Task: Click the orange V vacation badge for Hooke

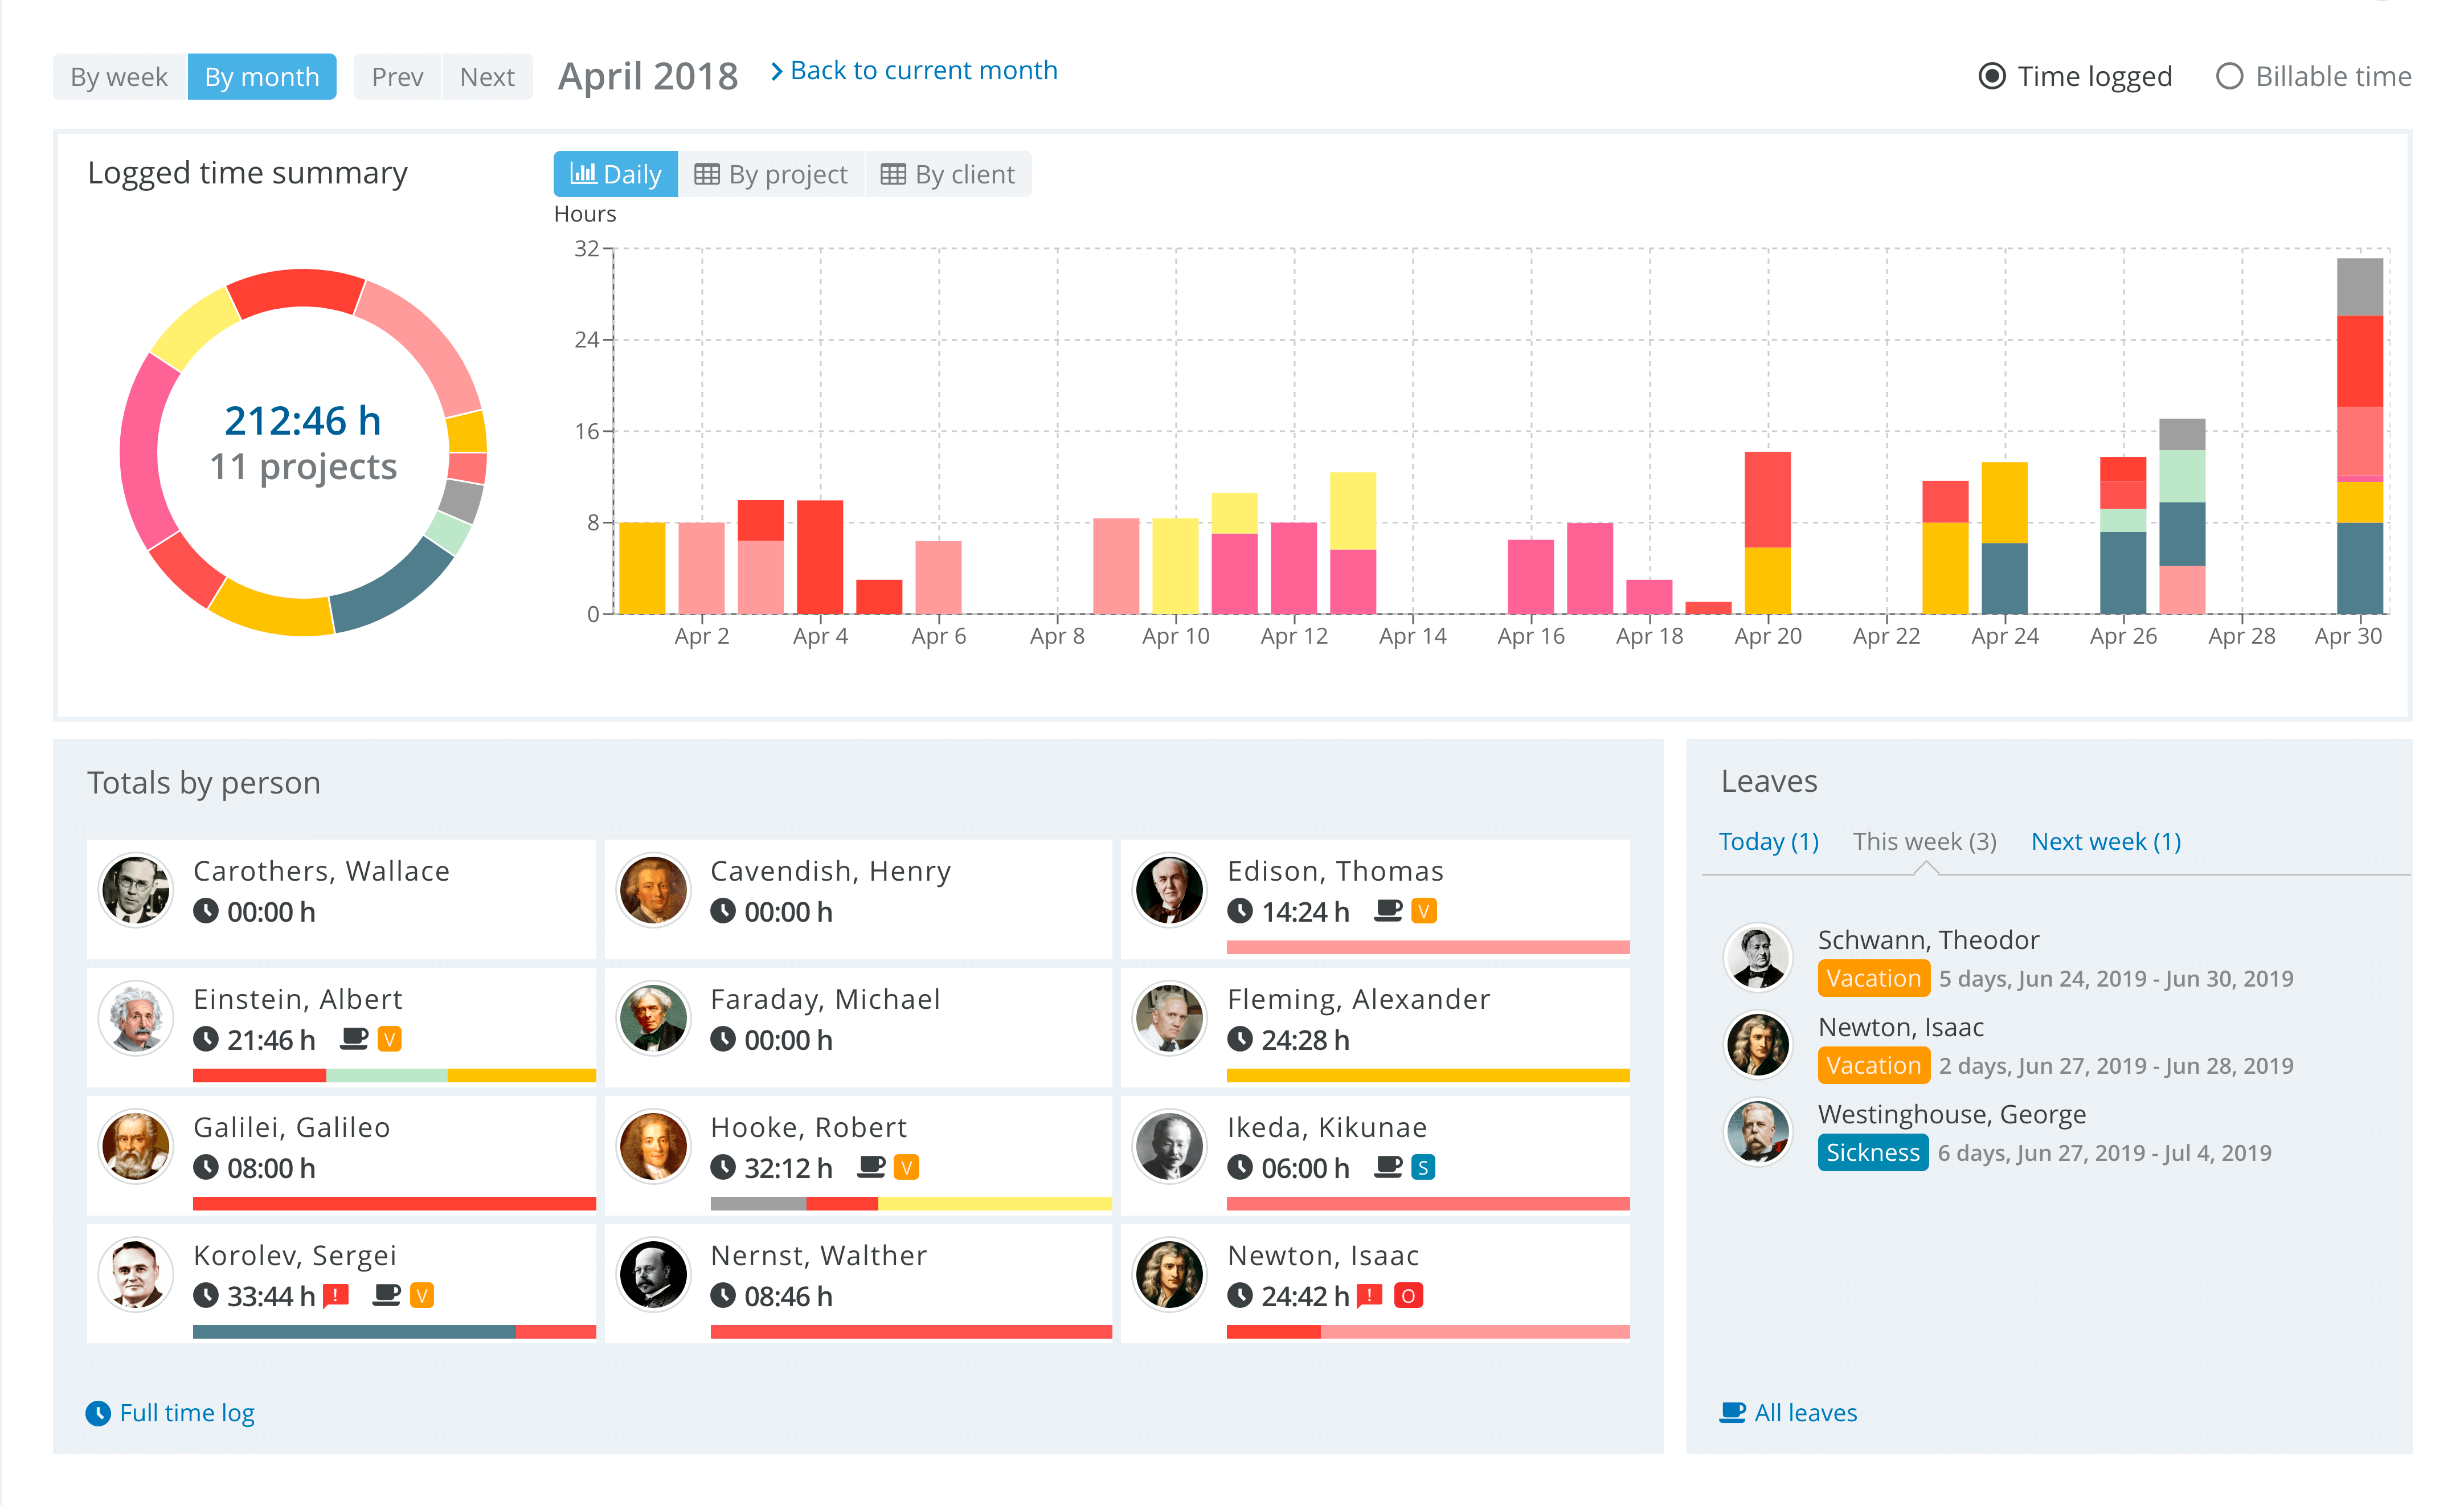Action: pyautogui.click(x=906, y=1167)
